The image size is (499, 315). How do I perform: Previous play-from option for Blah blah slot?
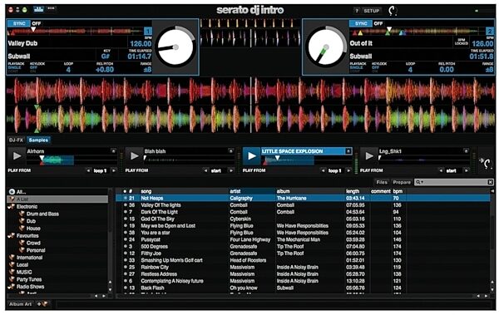206,170
